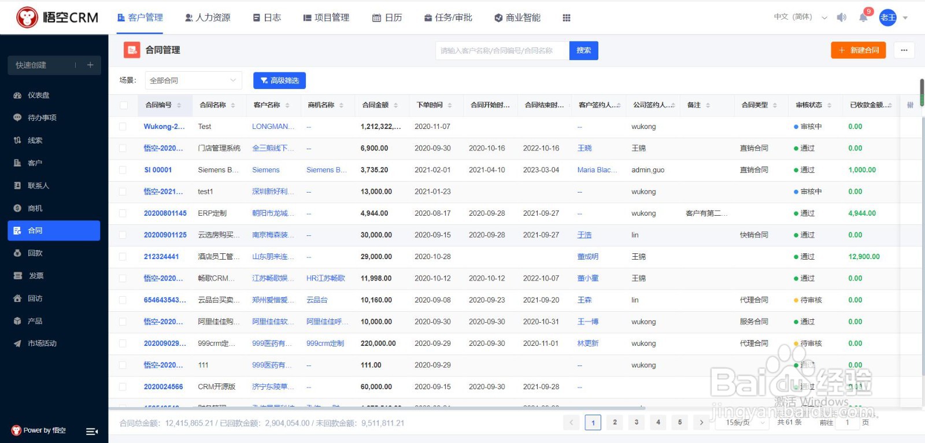Open the 高级筛选 advanced filter
This screenshot has width=925, height=443.
[x=279, y=80]
